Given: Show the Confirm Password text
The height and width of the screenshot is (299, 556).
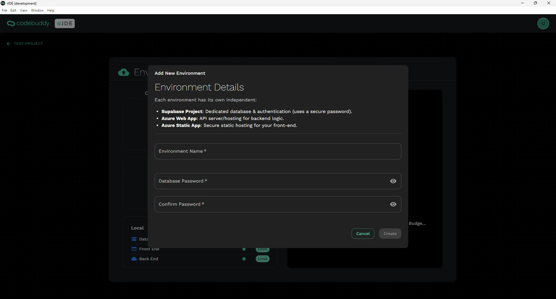Looking at the screenshot, I should pos(393,204).
